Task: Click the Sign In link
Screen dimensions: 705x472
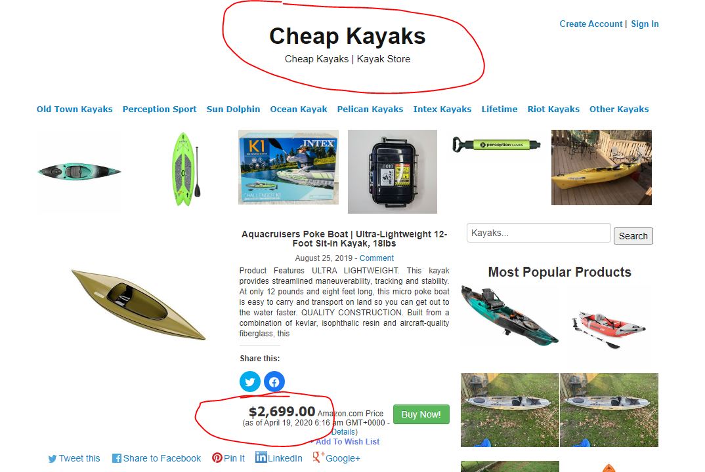Action: (645, 24)
